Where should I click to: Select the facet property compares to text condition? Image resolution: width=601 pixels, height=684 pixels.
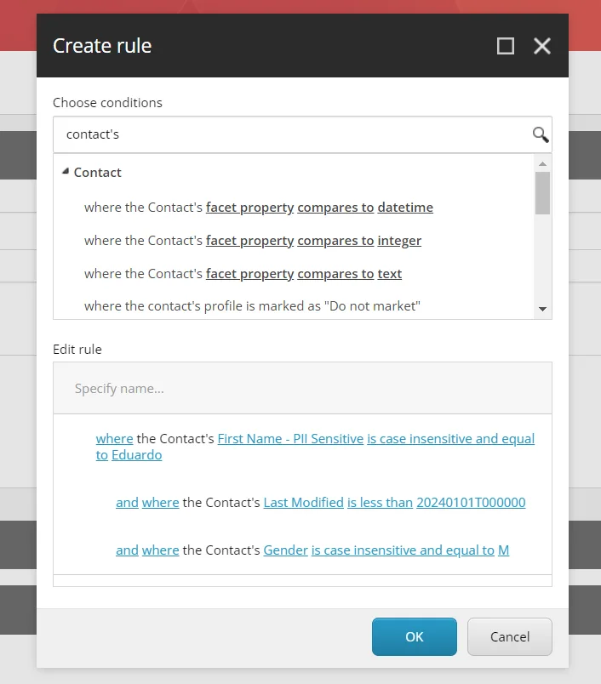[x=243, y=273]
